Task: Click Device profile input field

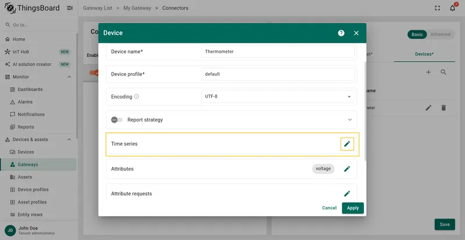Action: click(278, 74)
